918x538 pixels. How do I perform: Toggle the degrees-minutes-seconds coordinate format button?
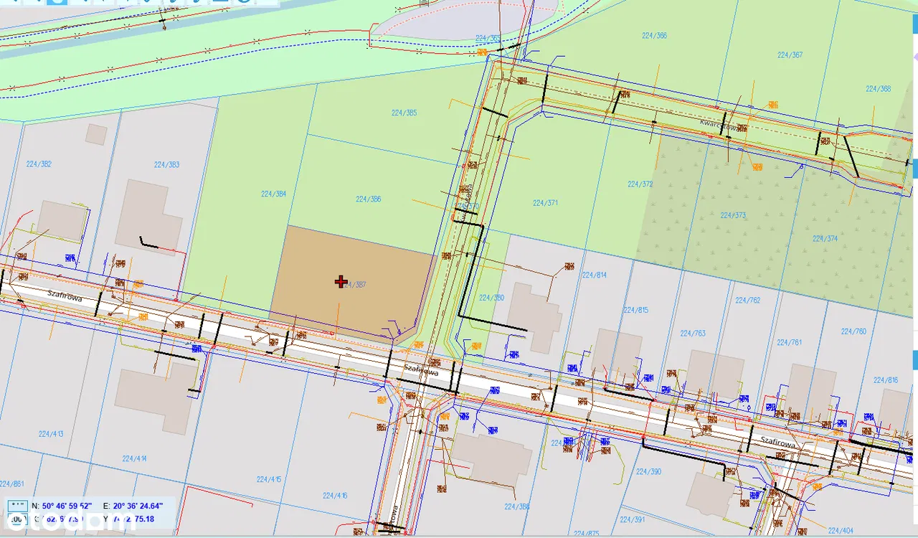click(x=17, y=506)
